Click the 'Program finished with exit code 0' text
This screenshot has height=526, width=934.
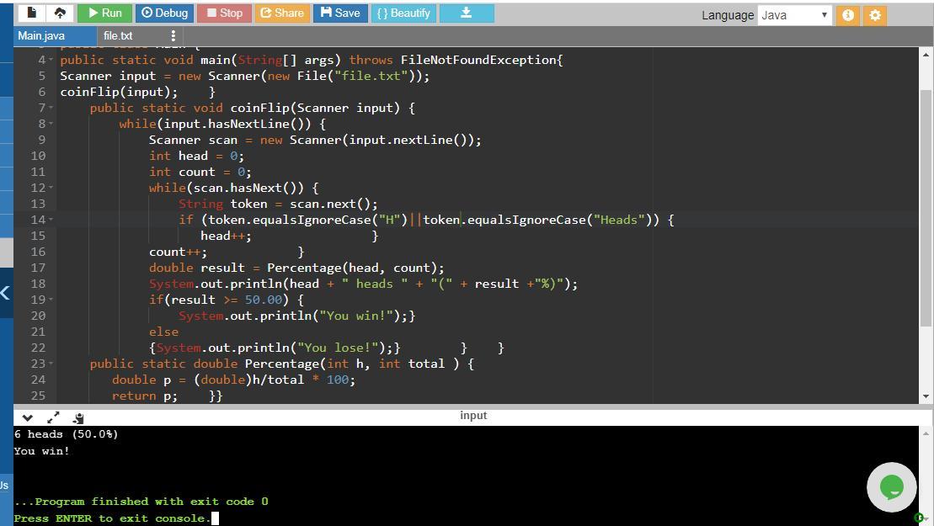pos(152,502)
